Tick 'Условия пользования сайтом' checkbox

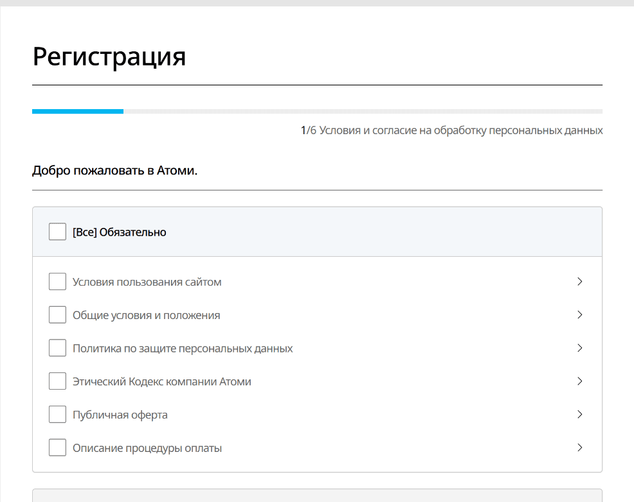(57, 281)
